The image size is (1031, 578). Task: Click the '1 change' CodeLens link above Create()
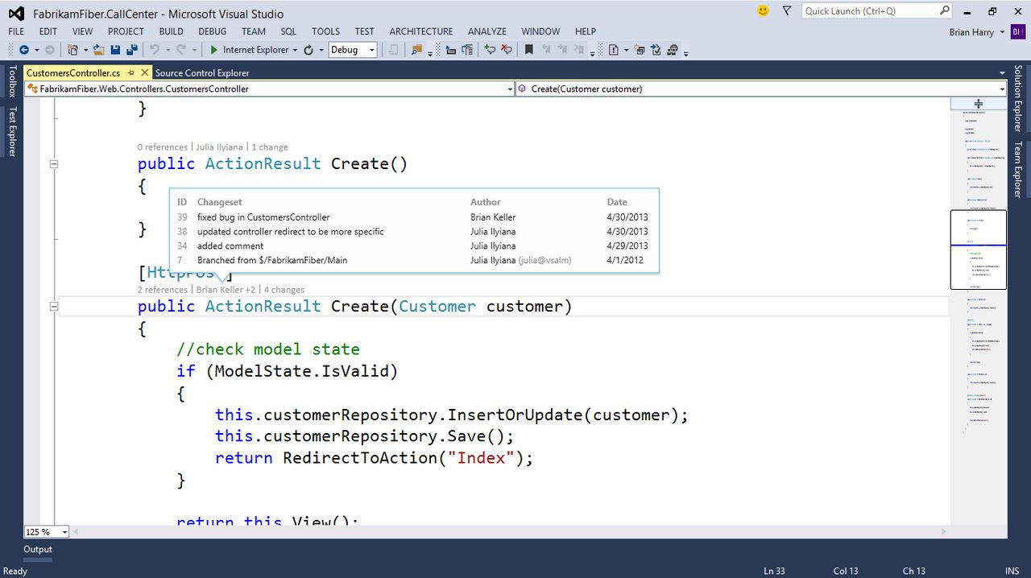[x=270, y=147]
